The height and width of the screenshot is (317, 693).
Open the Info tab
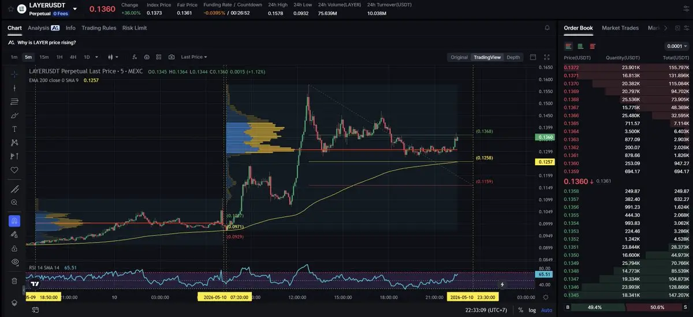tap(70, 28)
